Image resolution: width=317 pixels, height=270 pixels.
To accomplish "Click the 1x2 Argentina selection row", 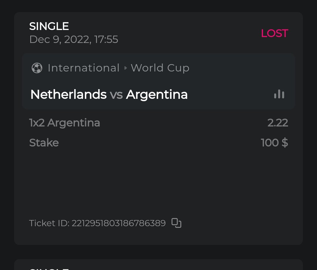I will pos(65,123).
